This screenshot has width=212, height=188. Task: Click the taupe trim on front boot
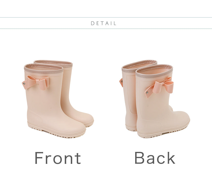pos(44,68)
